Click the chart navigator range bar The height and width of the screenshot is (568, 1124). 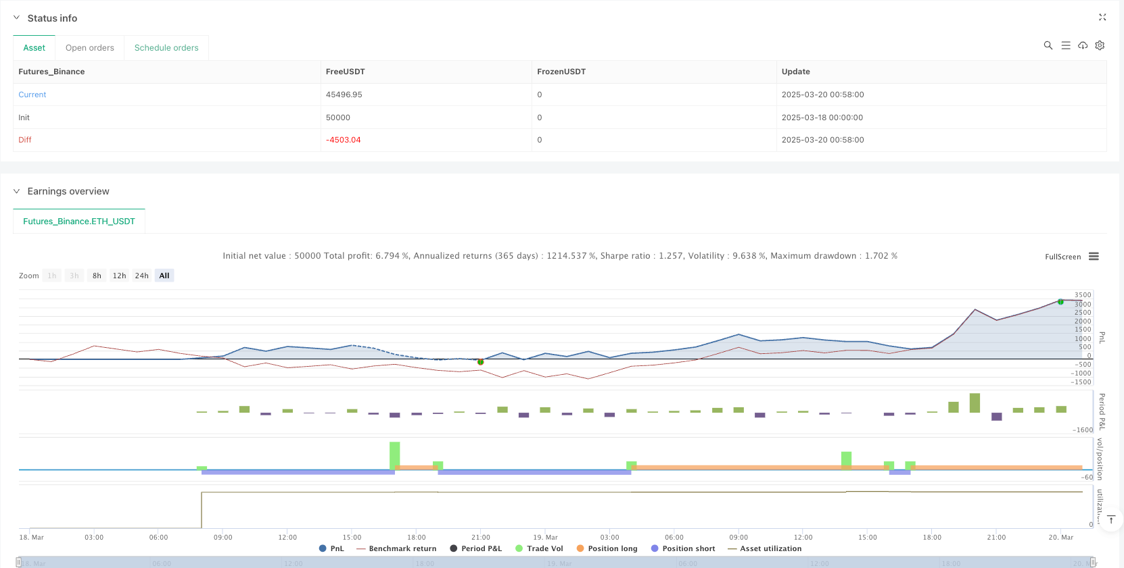[x=556, y=562]
